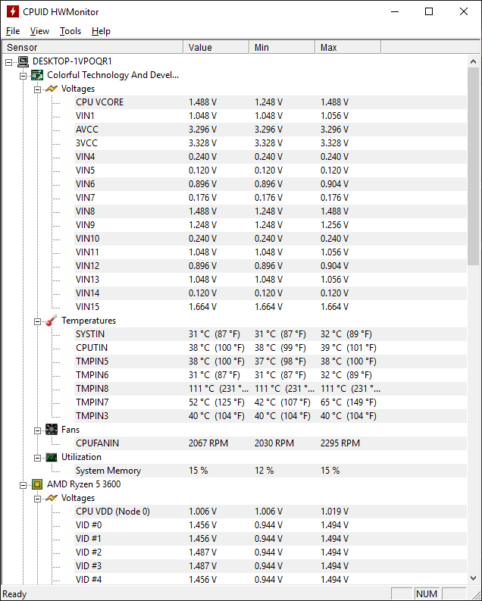This screenshot has width=482, height=601.
Task: Click the Temperatures thermometer icon
Action: [52, 321]
